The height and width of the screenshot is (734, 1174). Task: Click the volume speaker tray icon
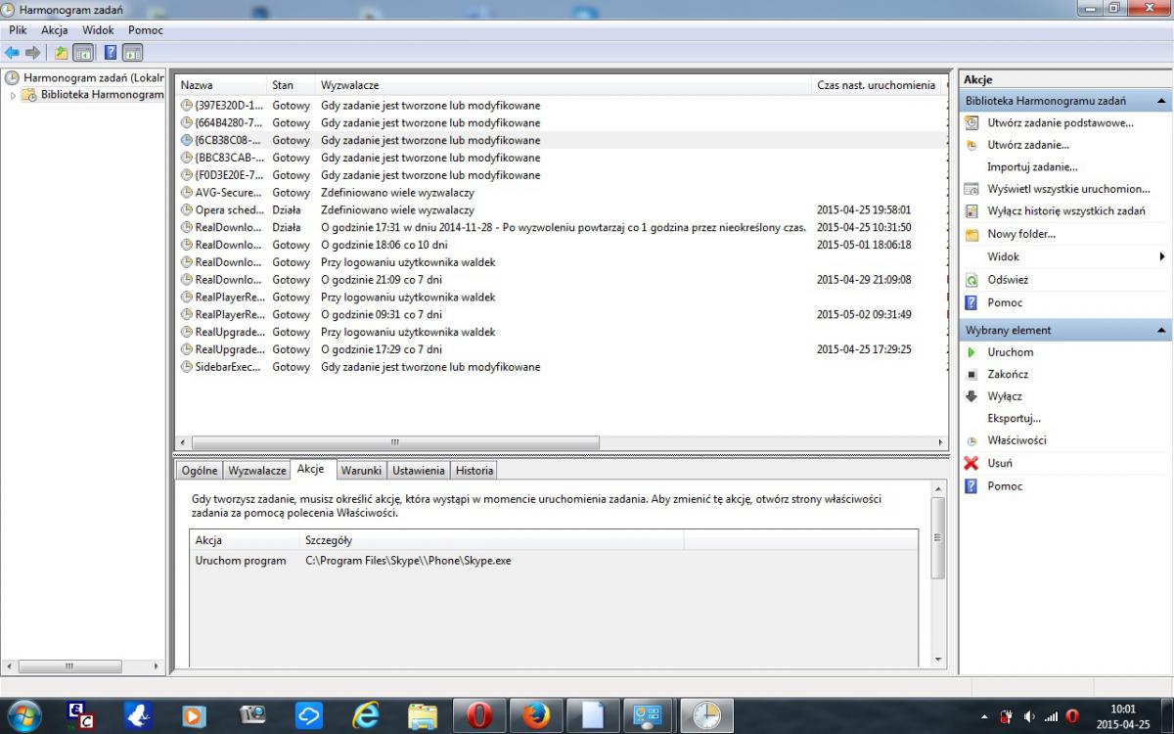pos(1029,716)
